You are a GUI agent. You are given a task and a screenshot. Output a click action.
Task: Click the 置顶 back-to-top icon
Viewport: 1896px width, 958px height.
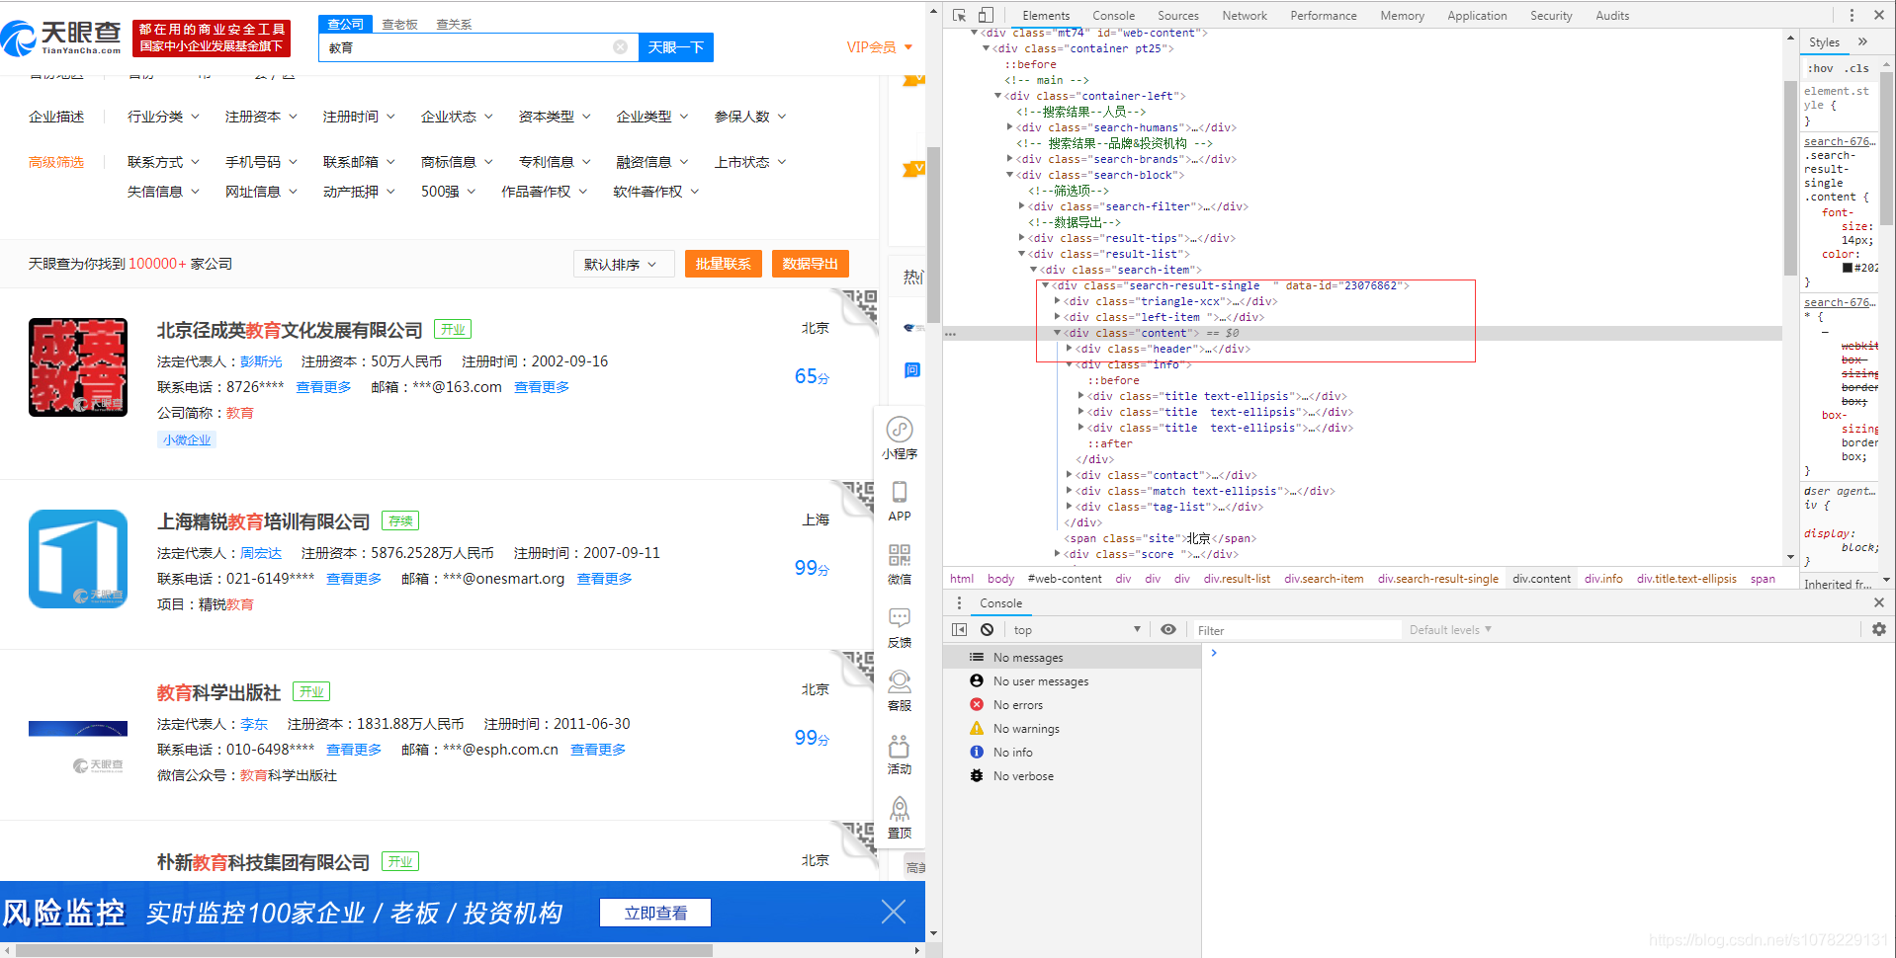click(x=899, y=816)
